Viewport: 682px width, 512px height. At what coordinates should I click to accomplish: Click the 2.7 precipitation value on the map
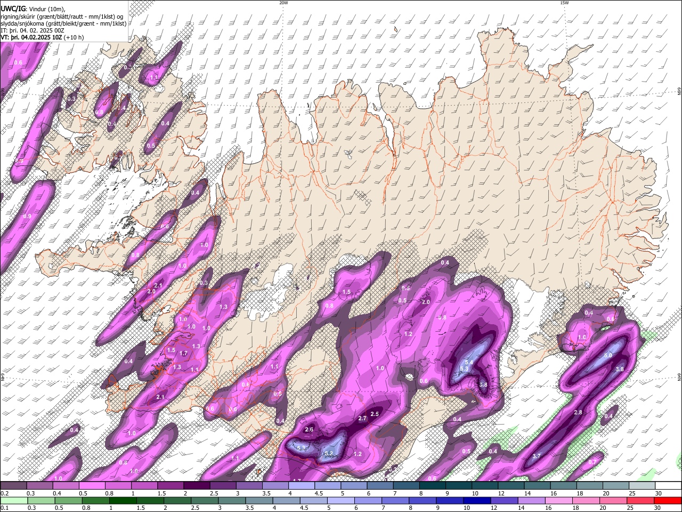(362, 419)
